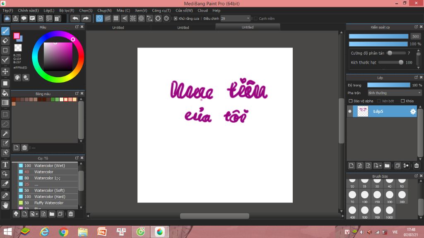This screenshot has height=238, width=424.
Task: Open Lớp5 layer settings gear
Action: coord(413,112)
